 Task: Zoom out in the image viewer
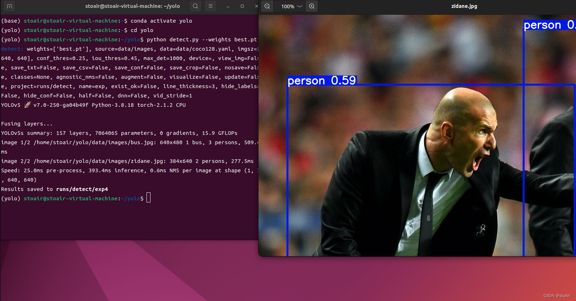pos(267,6)
